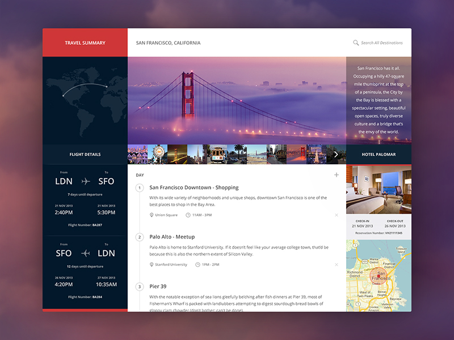Click the plus icon to add a day item
Viewport: 454px width, 340px height.
tap(337, 175)
